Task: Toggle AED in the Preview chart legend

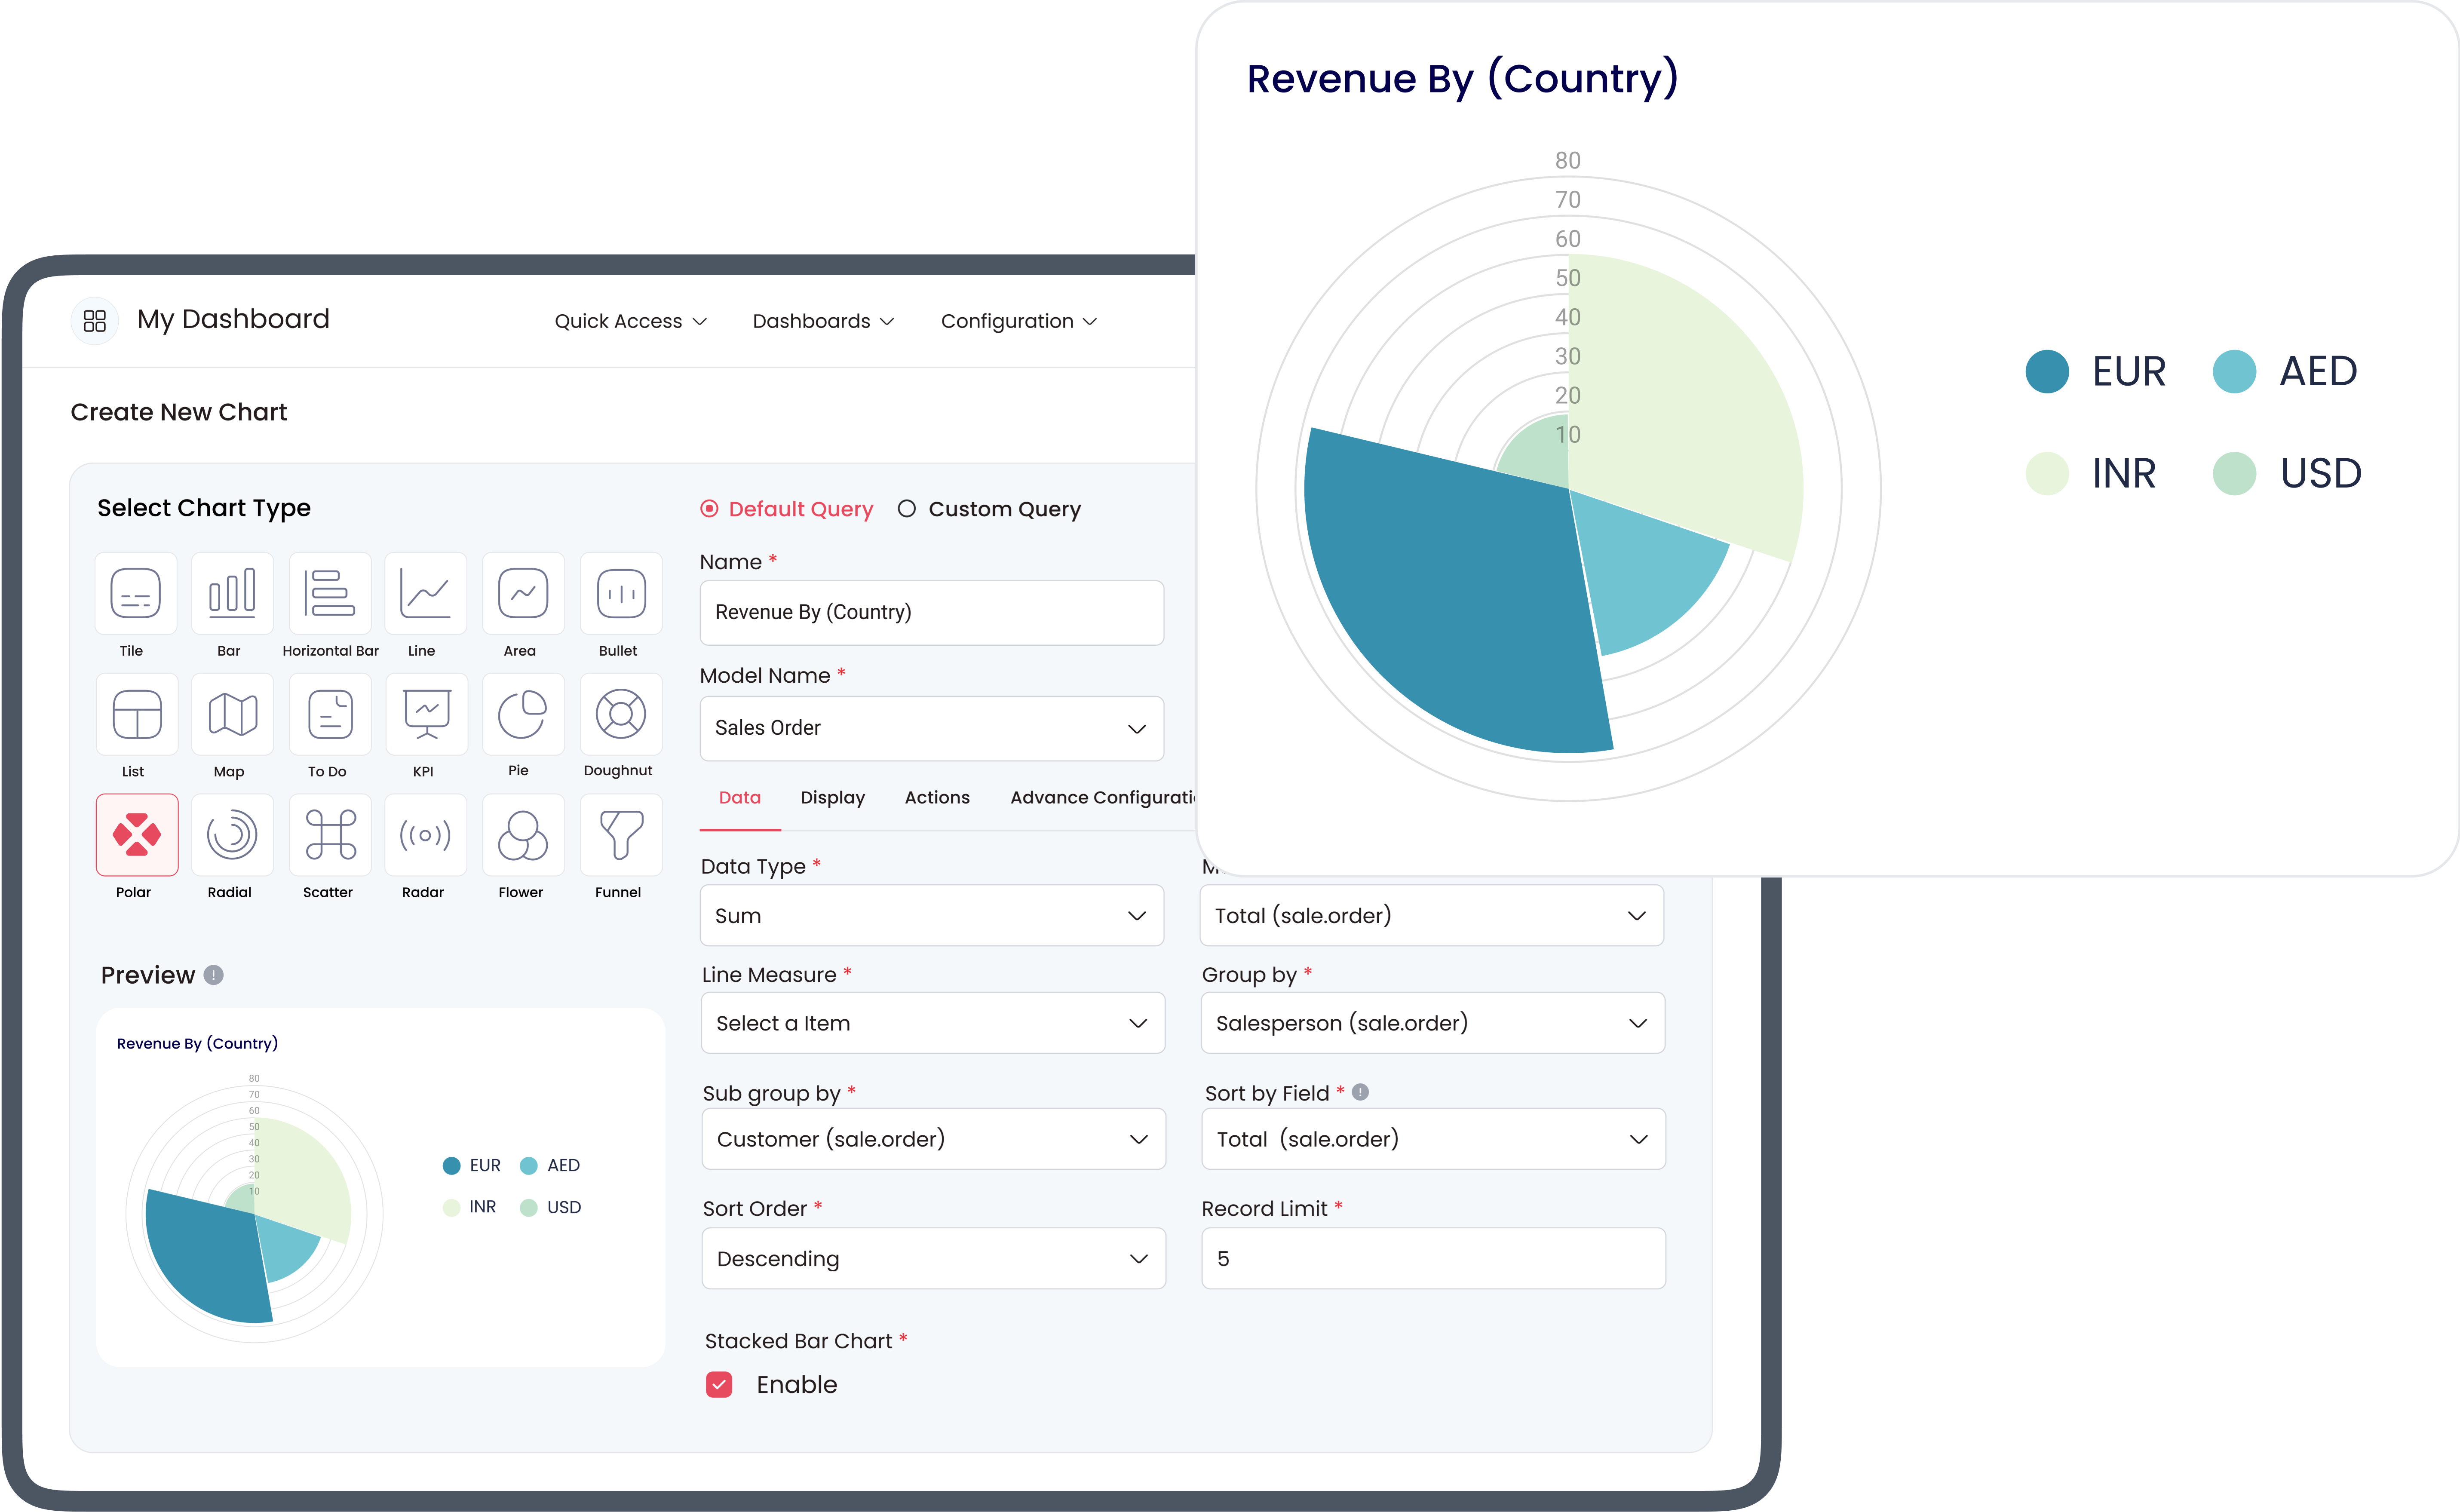Action: (x=550, y=1166)
